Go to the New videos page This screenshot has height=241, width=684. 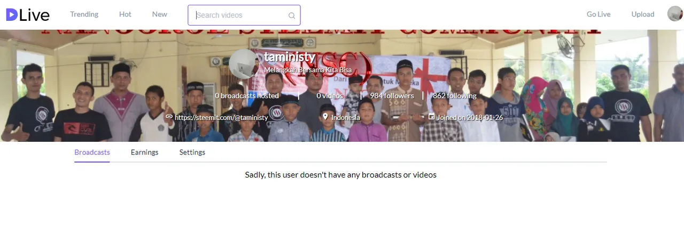(x=159, y=14)
